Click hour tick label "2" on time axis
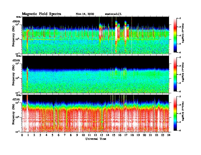The width and height of the screenshot is (201, 155). pyautogui.click(x=34, y=135)
